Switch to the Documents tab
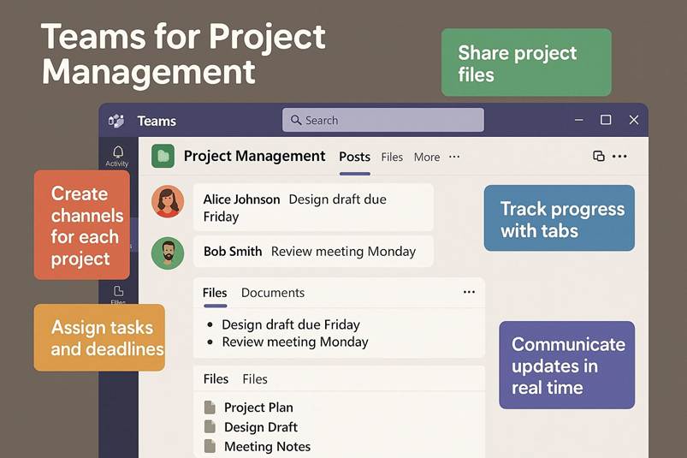The width and height of the screenshot is (687, 458). pos(272,293)
